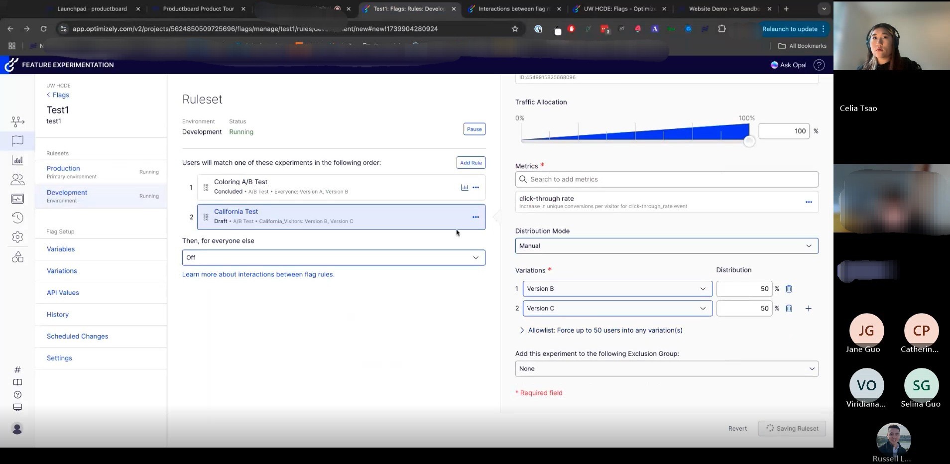Open the everyone else Off dropdown
The height and width of the screenshot is (464, 950).
(334, 257)
